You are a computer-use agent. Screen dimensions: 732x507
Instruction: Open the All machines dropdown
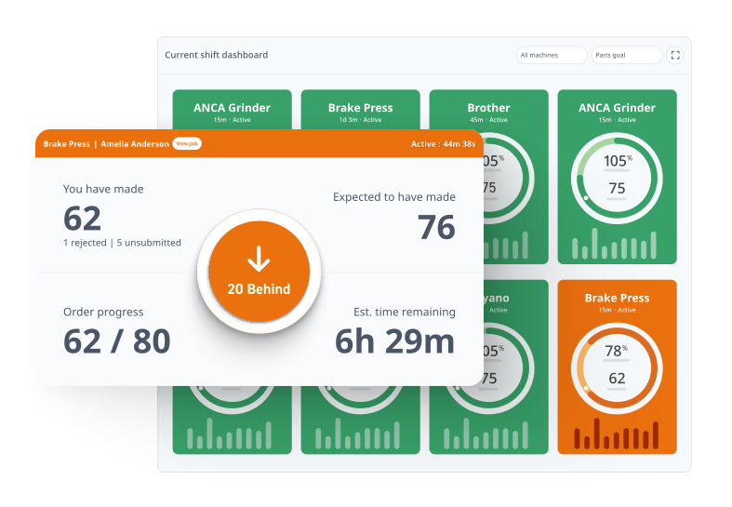pos(552,55)
